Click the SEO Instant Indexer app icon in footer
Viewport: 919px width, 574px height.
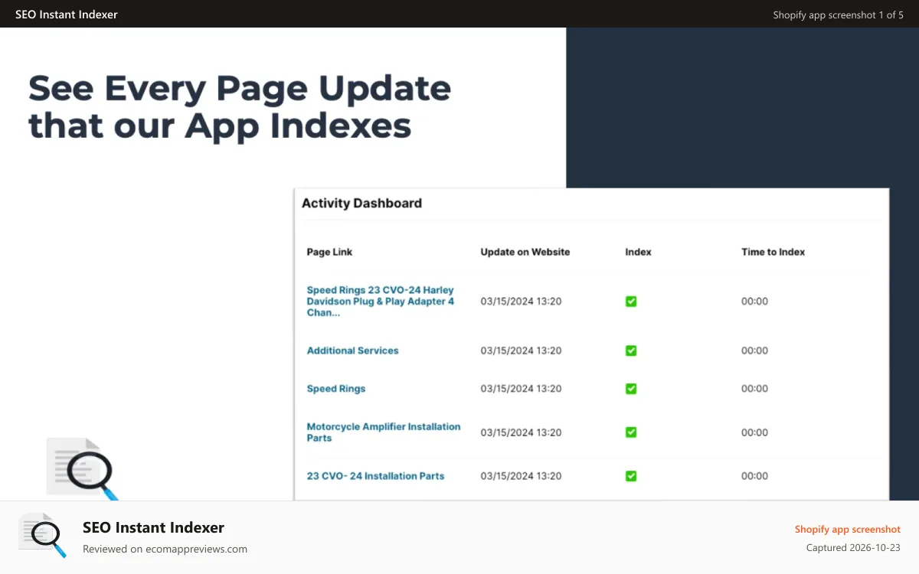(x=42, y=535)
